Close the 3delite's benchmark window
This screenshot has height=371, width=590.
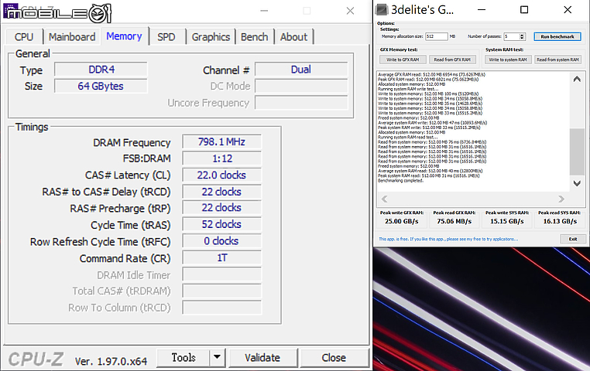pyautogui.click(x=568, y=10)
